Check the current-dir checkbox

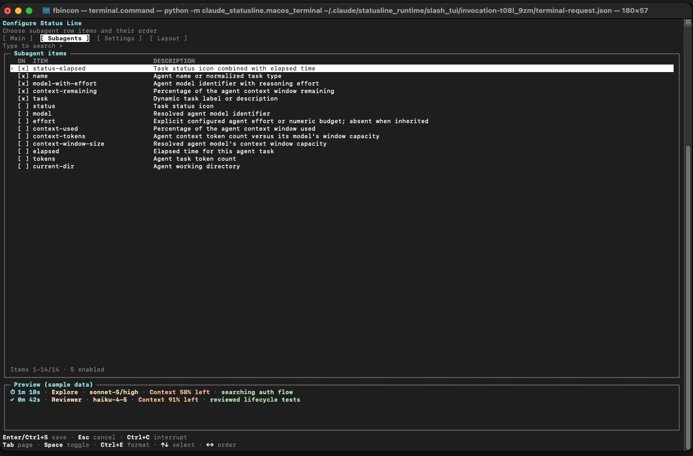(x=24, y=167)
